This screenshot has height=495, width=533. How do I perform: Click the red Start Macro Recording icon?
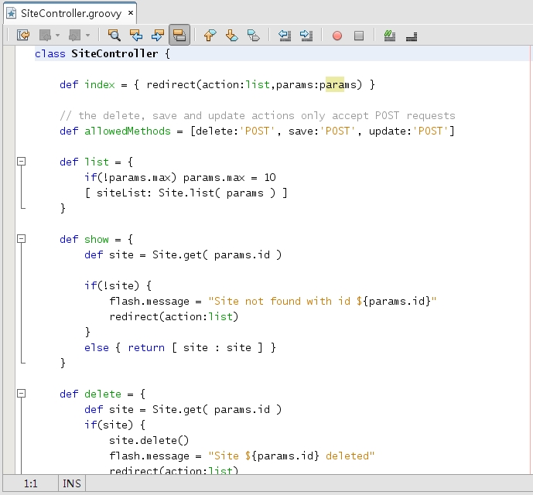[337, 36]
